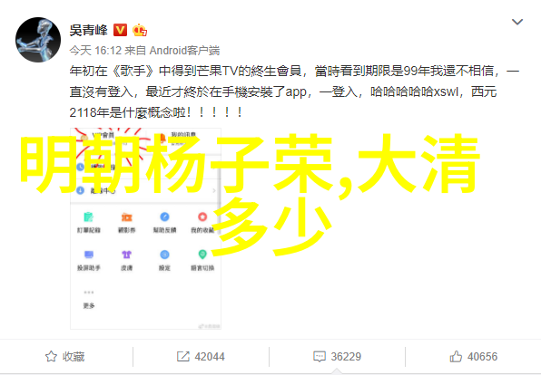Click the 今天 16:12 timestamp
The width and height of the screenshot is (541, 375).
click(95, 51)
